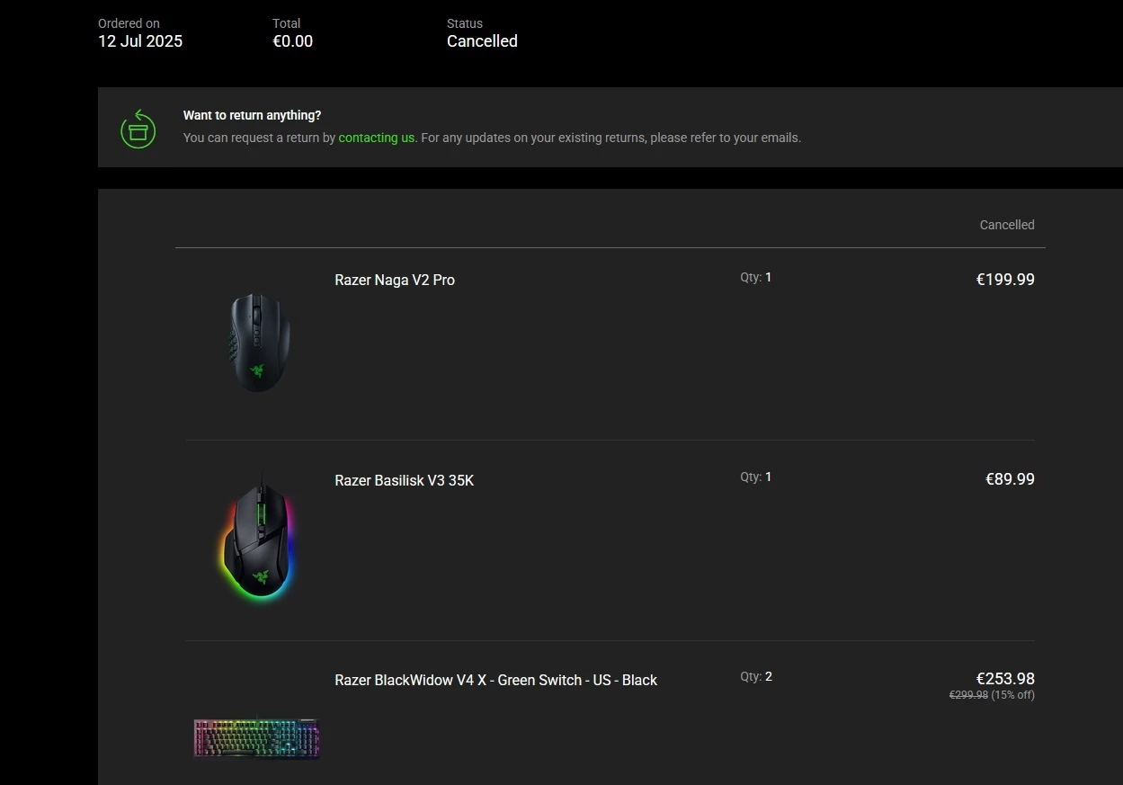Click the Razer Naga V2 Pro title
Screen dimensions: 1123x785
point(395,280)
